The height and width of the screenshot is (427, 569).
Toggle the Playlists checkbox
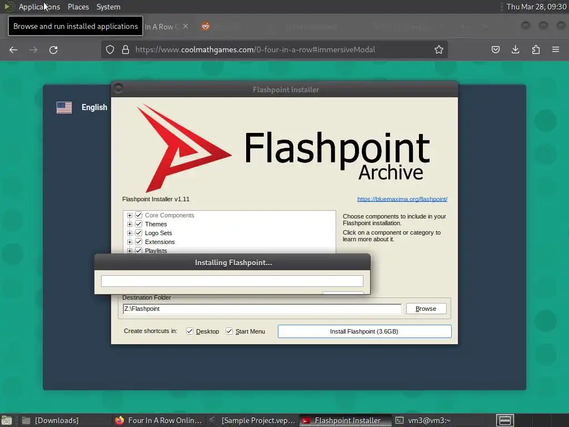tap(138, 251)
